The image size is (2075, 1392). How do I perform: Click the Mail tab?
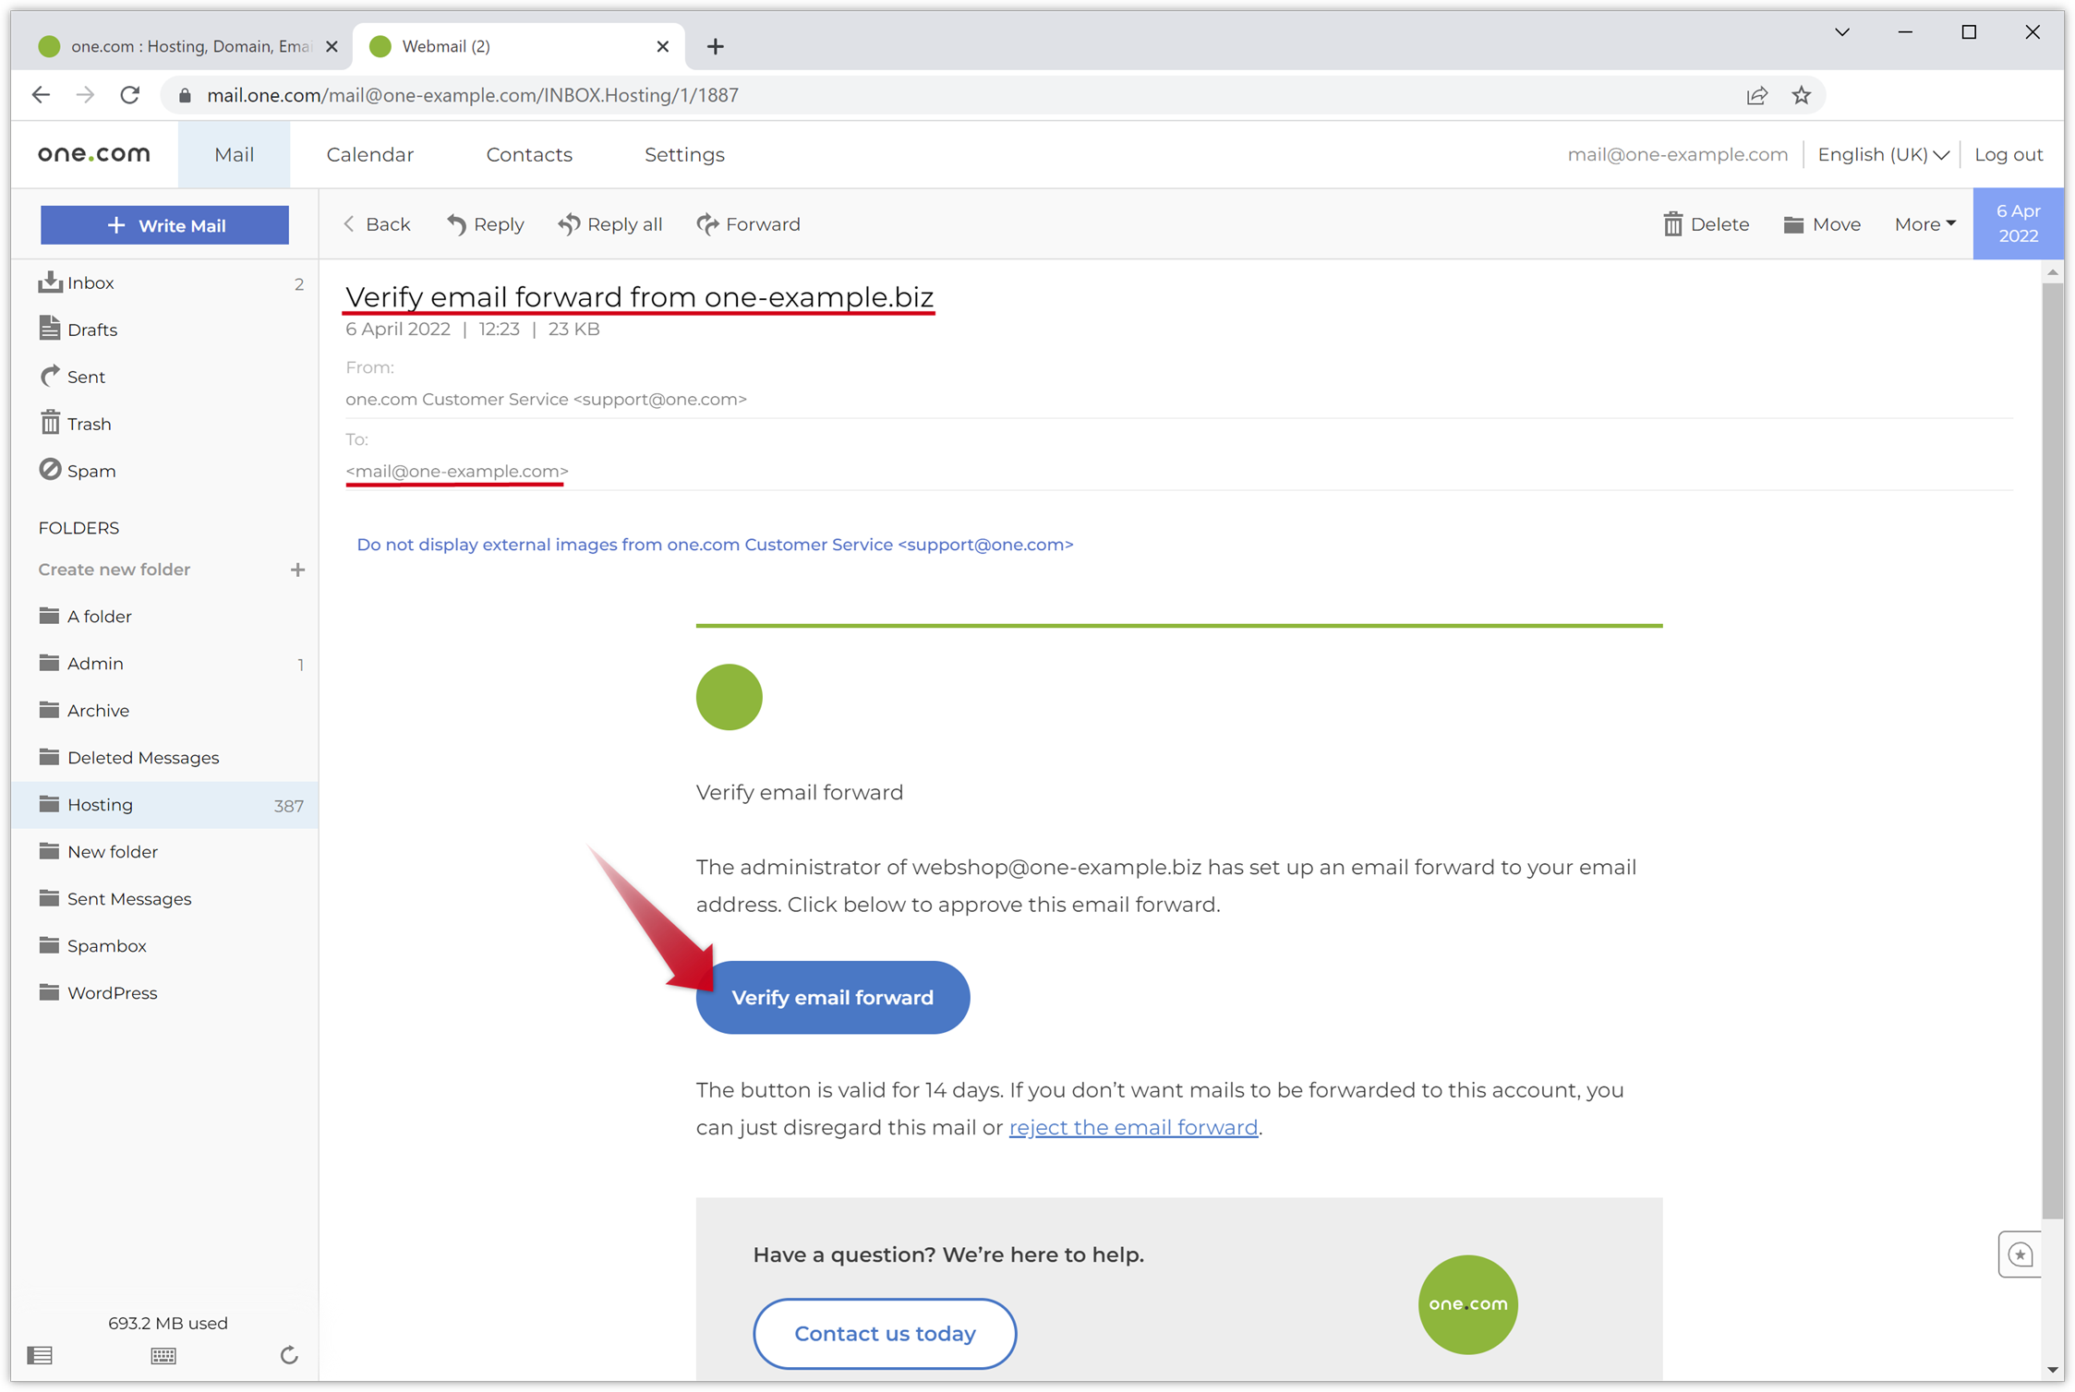point(233,154)
